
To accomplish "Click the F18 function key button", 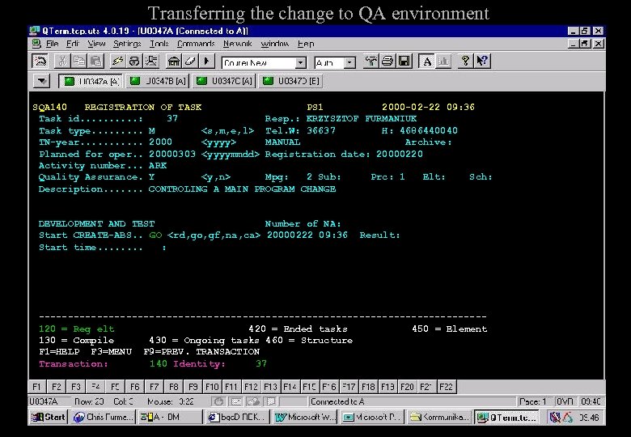I will (368, 387).
